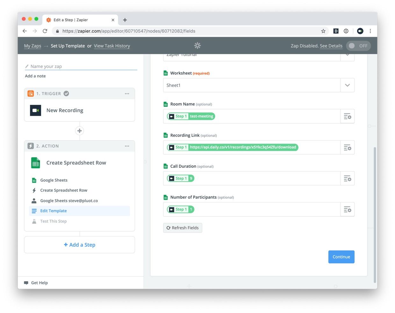Open a new browser tab

click(x=125, y=20)
